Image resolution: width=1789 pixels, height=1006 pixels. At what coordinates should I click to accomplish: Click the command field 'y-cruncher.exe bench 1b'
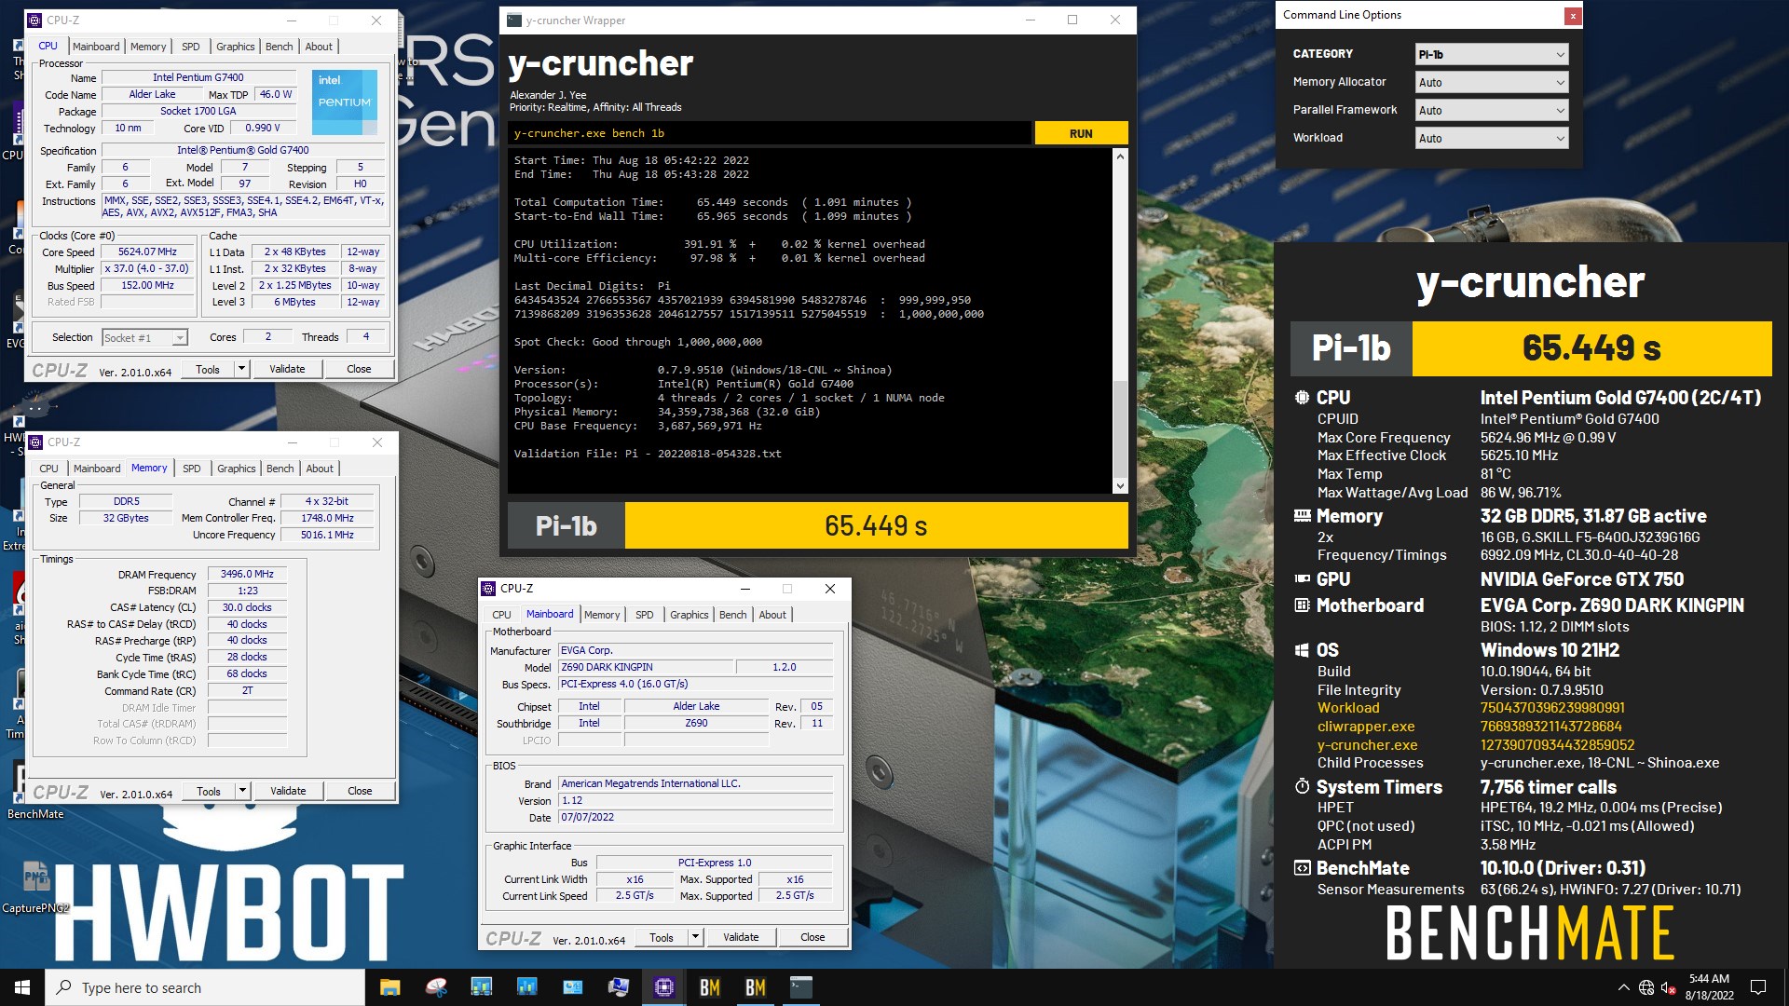(x=770, y=133)
